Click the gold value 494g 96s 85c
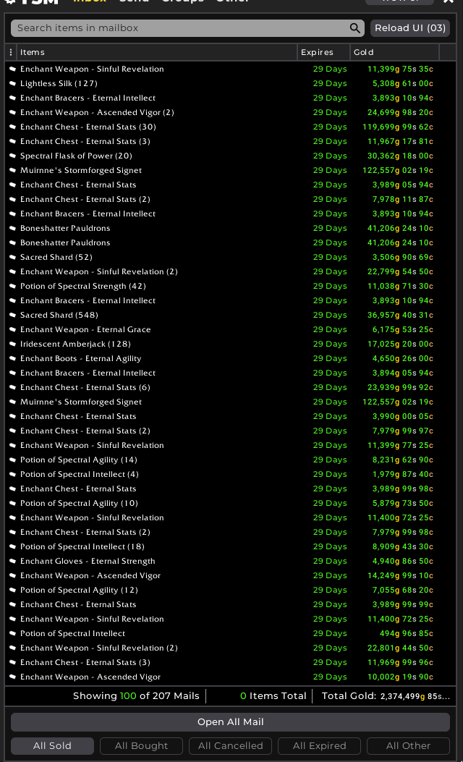Screen dimensions: 463x762 click(x=407, y=634)
